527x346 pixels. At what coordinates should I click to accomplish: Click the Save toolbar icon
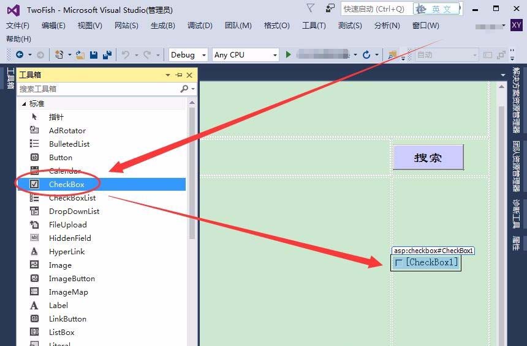pyautogui.click(x=94, y=54)
